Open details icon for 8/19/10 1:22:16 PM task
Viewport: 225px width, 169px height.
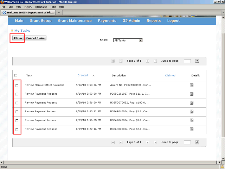point(192,129)
